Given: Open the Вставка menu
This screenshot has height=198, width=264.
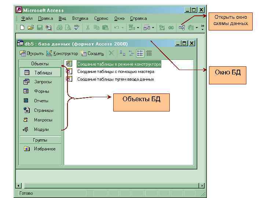Looking at the screenshot, I should click(80, 18).
